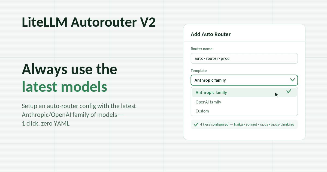Click the '1 click, zero YAML' text
The width and height of the screenshot is (327, 172).
(x=46, y=123)
